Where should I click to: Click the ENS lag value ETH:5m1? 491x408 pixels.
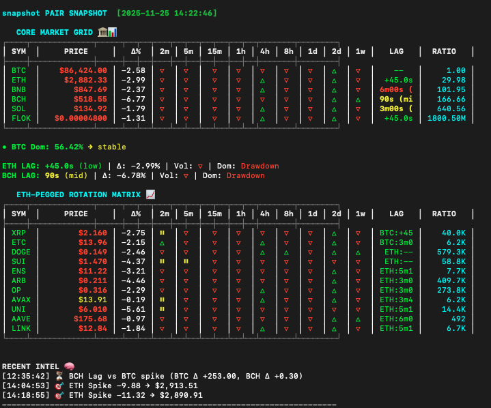pyautogui.click(x=396, y=271)
